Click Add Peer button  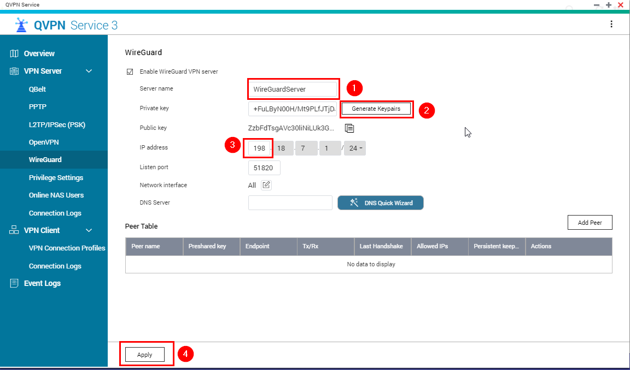pos(590,223)
